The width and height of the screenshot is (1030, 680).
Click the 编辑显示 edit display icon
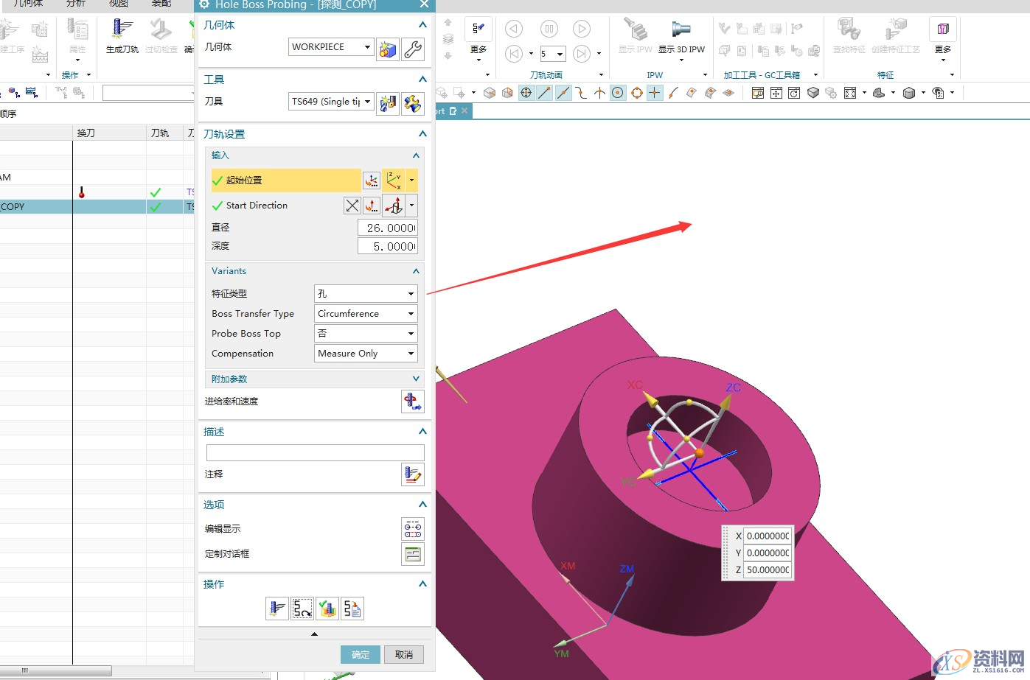pyautogui.click(x=412, y=529)
